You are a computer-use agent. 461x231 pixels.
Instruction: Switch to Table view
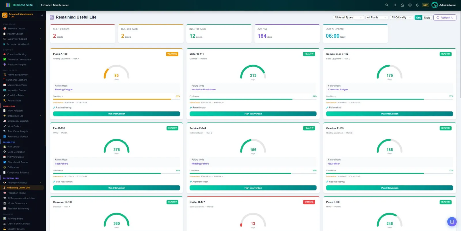tap(427, 18)
